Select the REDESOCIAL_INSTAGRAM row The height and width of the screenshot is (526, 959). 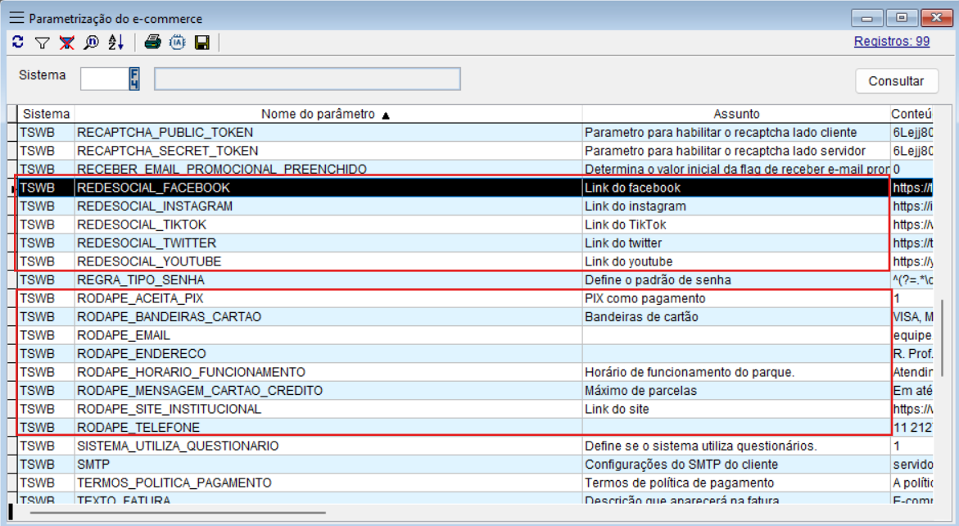(x=328, y=206)
